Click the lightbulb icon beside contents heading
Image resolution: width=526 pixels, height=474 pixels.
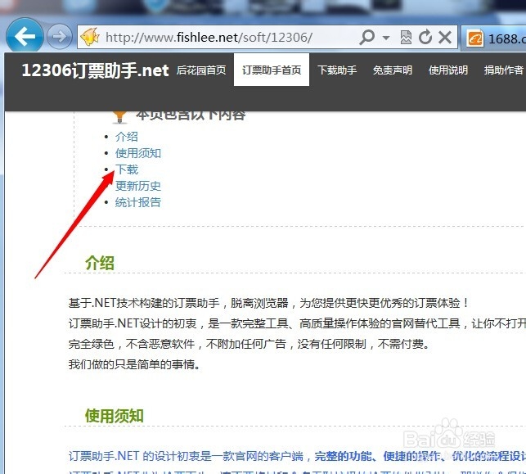click(x=119, y=116)
